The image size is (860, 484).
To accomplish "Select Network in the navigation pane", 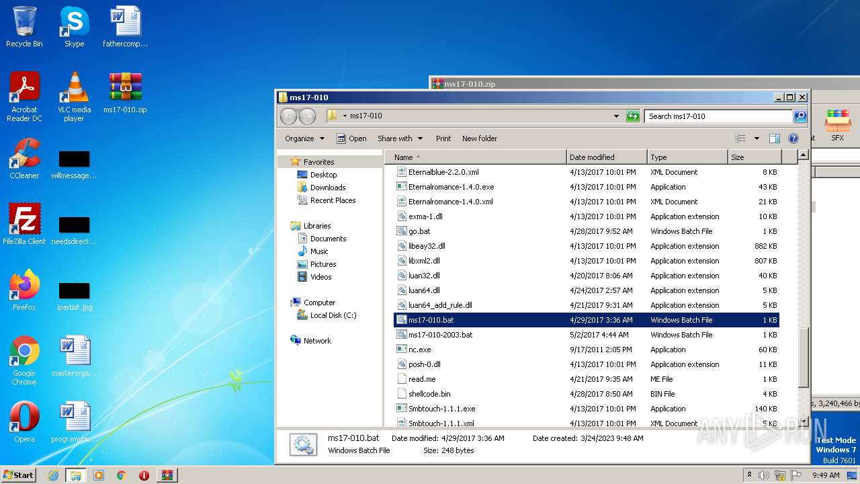I will [x=317, y=341].
